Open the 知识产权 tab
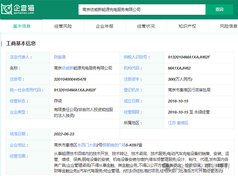The image size is (238, 176). coord(187,26)
